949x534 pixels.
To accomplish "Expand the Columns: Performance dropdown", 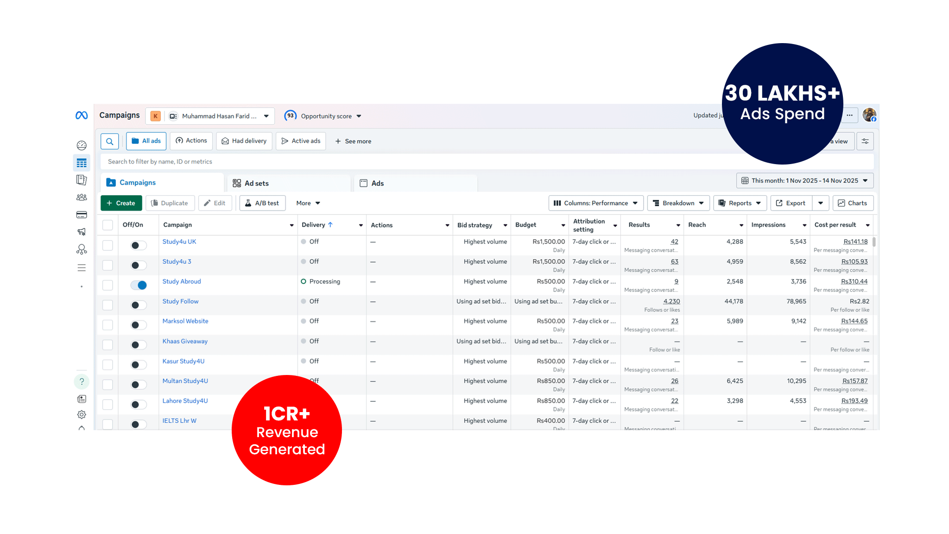I will tap(596, 203).
